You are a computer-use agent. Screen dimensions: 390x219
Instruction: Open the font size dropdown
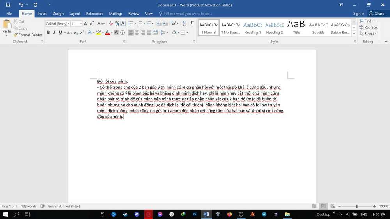[x=81, y=24]
